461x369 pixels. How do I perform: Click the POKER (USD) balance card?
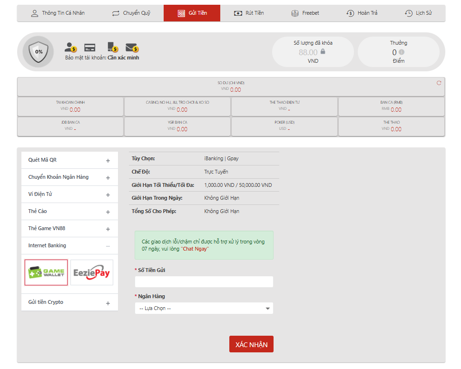(x=284, y=126)
